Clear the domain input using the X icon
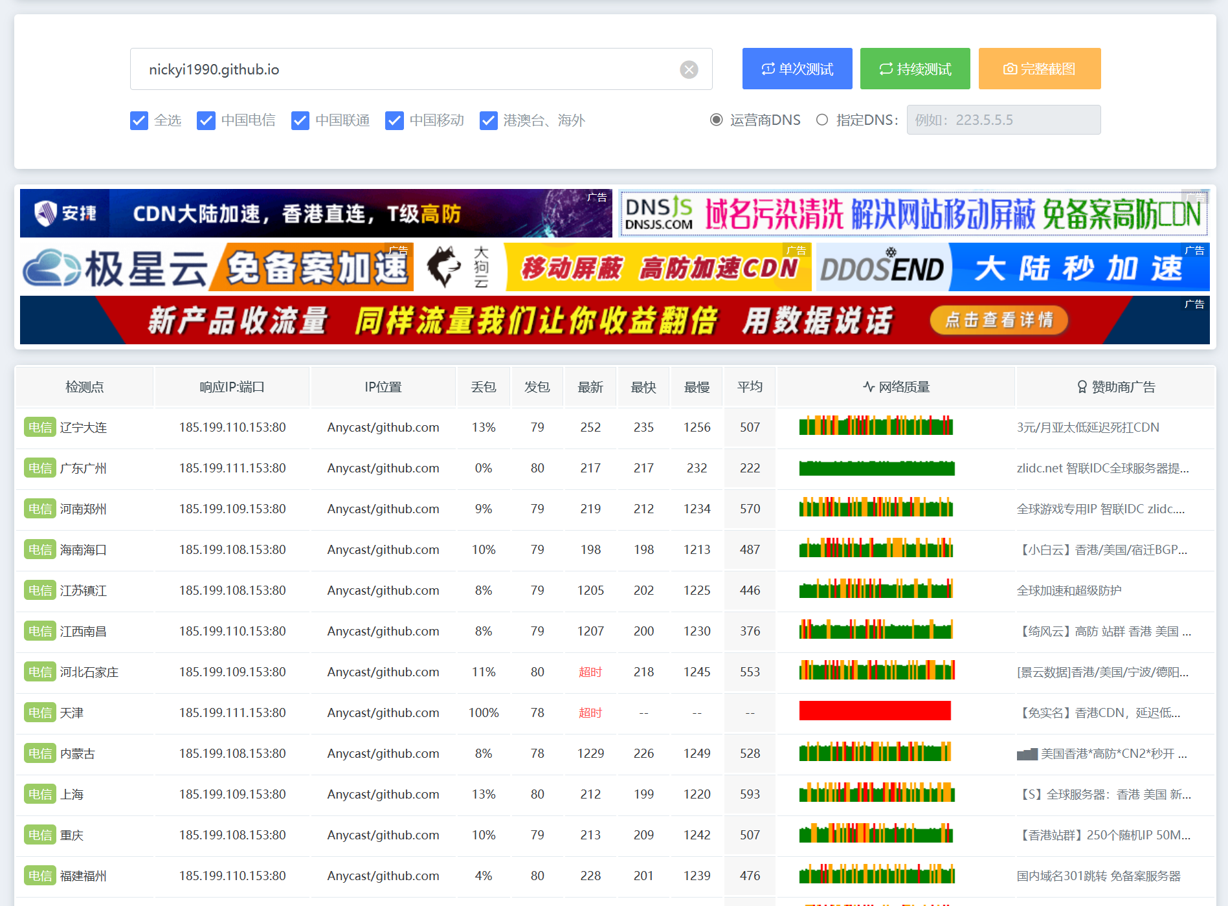The height and width of the screenshot is (906, 1228). coord(689,69)
